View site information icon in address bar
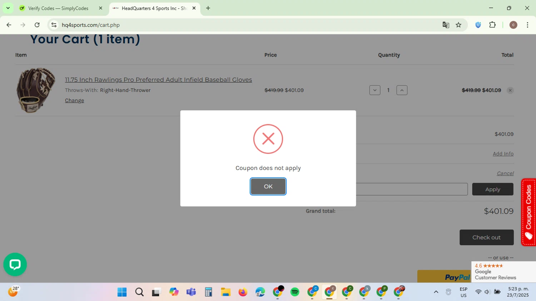Image resolution: width=536 pixels, height=301 pixels. (54, 25)
